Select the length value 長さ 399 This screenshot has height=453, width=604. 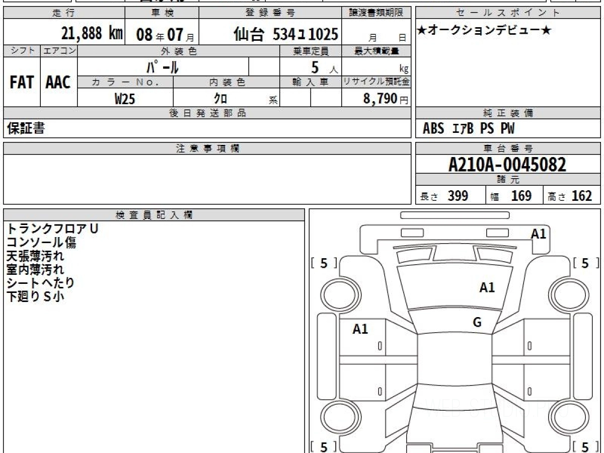click(x=444, y=196)
